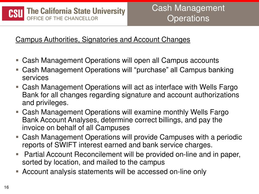This screenshot has width=259, height=194.
Task: Click the Campus Authorities, Signatories underlined heading
Action: click(103, 40)
